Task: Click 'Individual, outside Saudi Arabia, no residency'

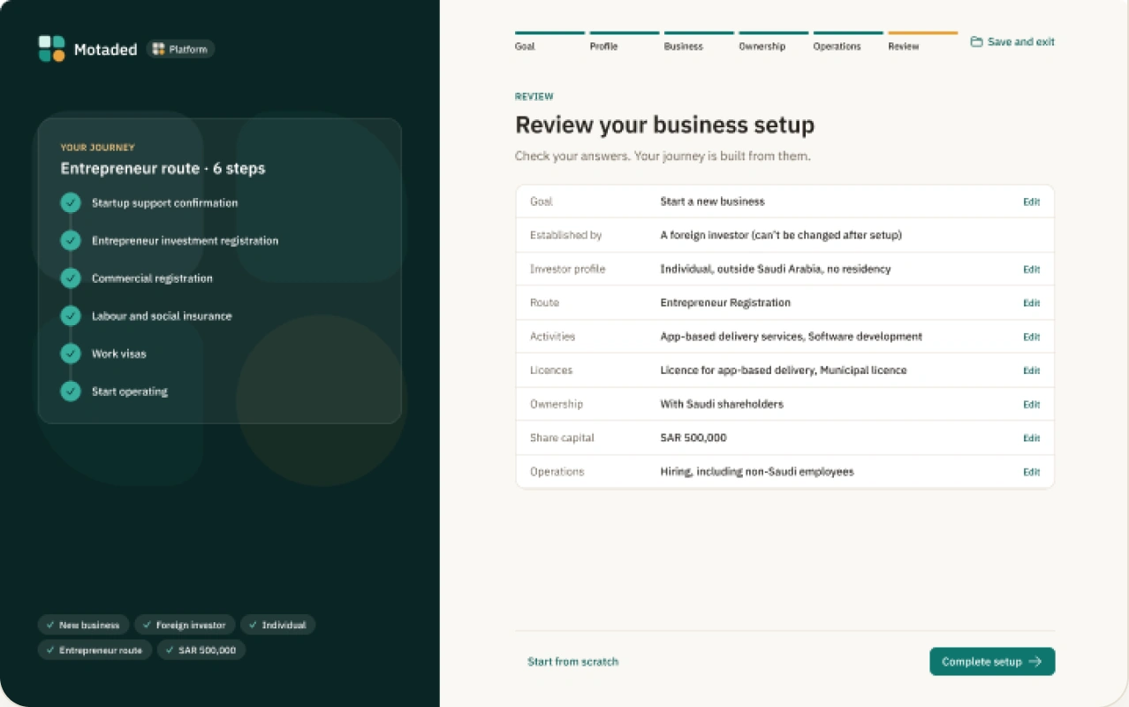Action: coord(776,269)
